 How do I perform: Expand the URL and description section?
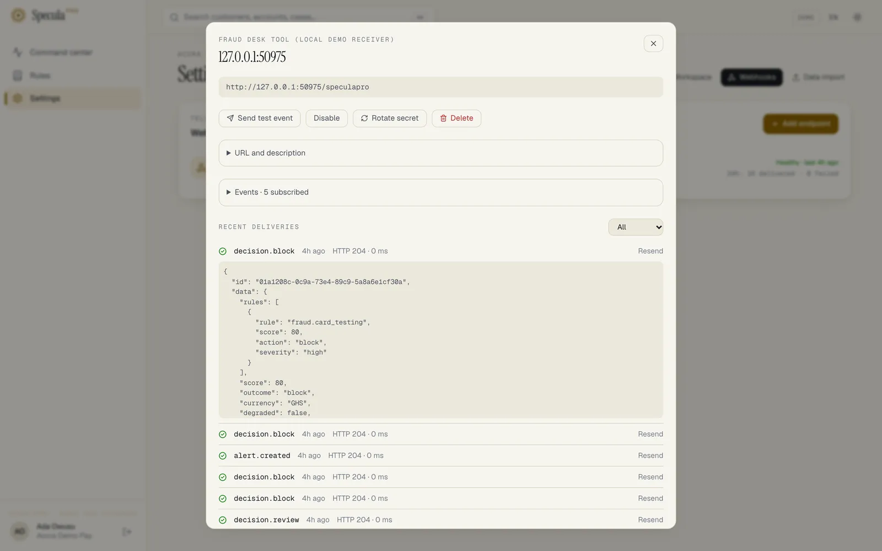(440, 153)
